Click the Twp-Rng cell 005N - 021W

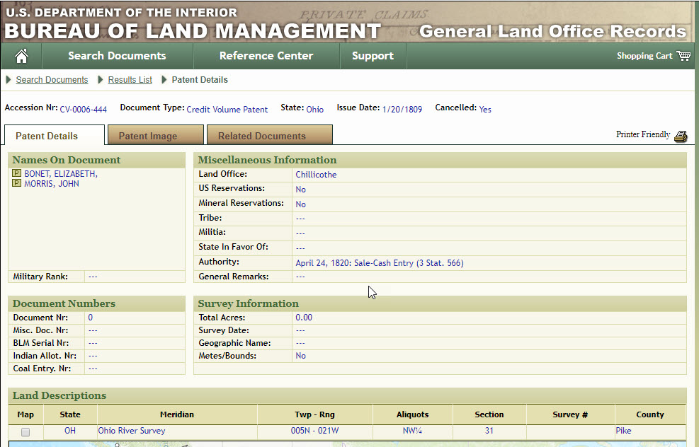coord(314,431)
